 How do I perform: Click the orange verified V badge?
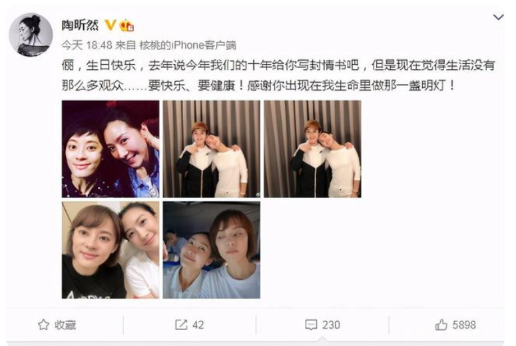coord(111,25)
